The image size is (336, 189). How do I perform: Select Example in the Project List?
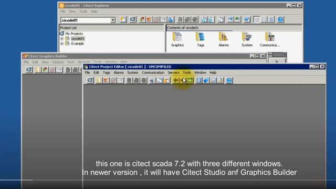(77, 44)
